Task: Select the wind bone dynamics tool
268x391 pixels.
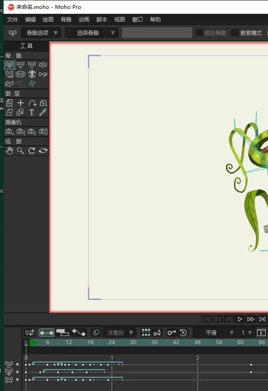Action: (x=32, y=84)
